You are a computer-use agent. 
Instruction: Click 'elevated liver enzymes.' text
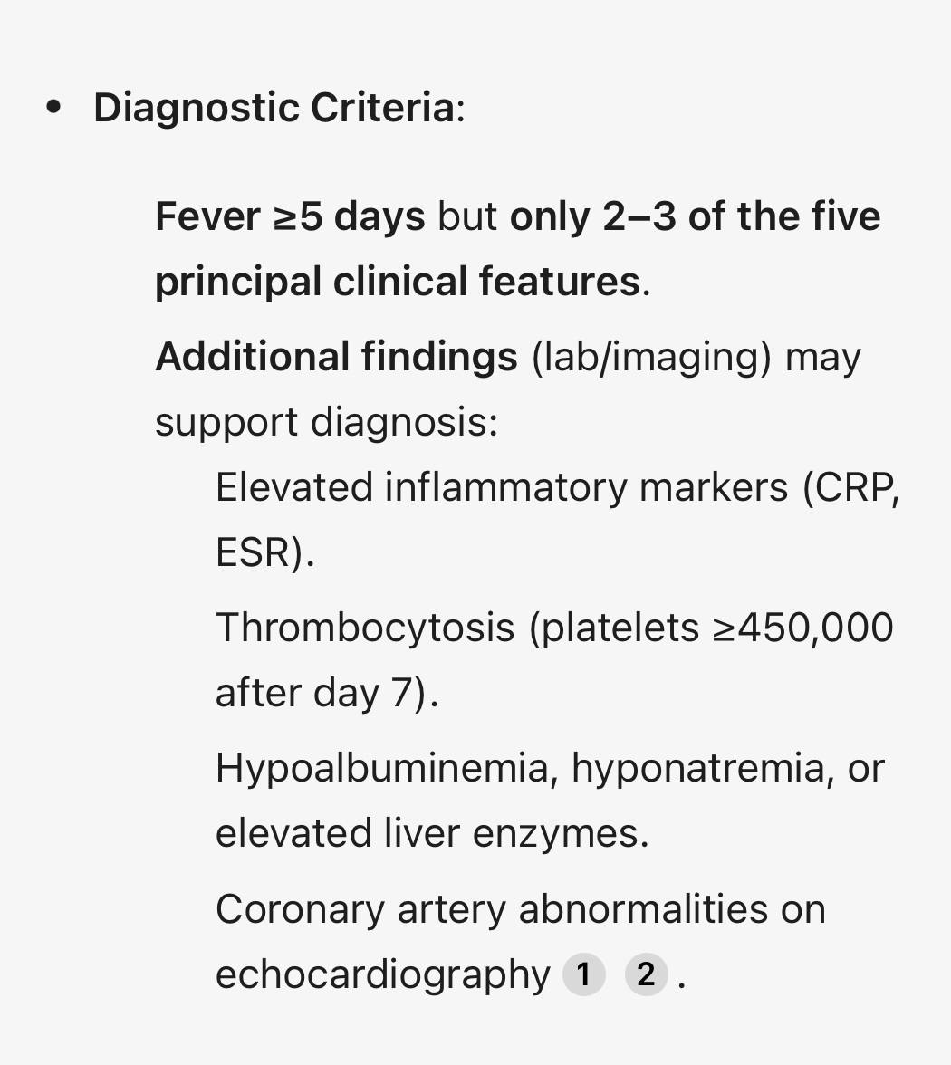(x=433, y=833)
